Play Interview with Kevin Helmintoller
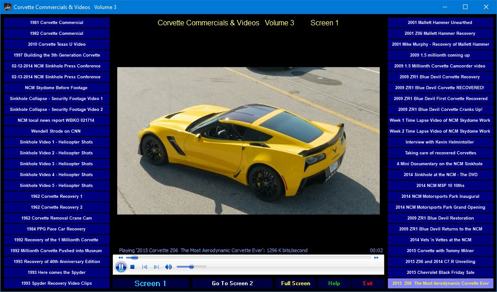 pos(440,142)
